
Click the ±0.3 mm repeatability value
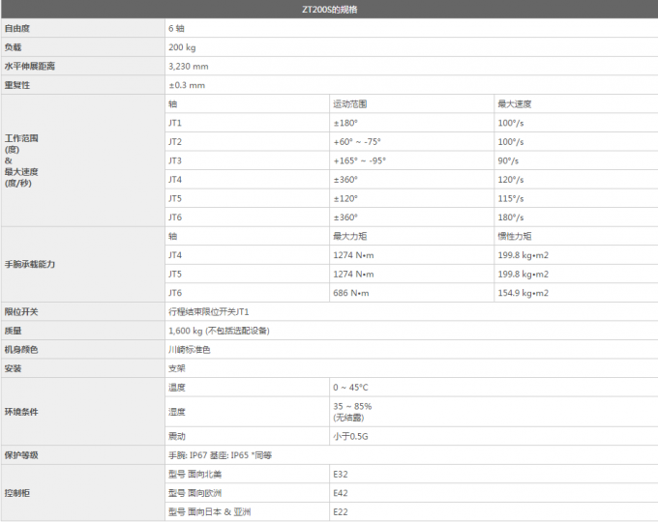[x=186, y=85]
